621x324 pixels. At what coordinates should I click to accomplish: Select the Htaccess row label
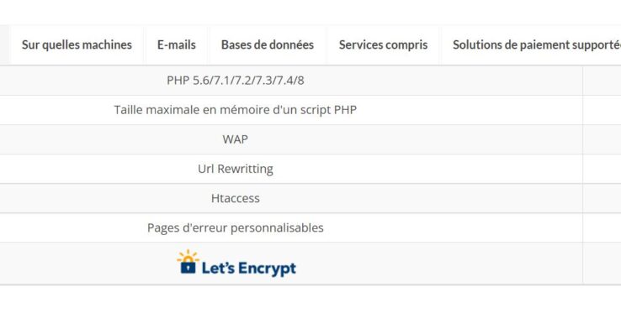[236, 198]
